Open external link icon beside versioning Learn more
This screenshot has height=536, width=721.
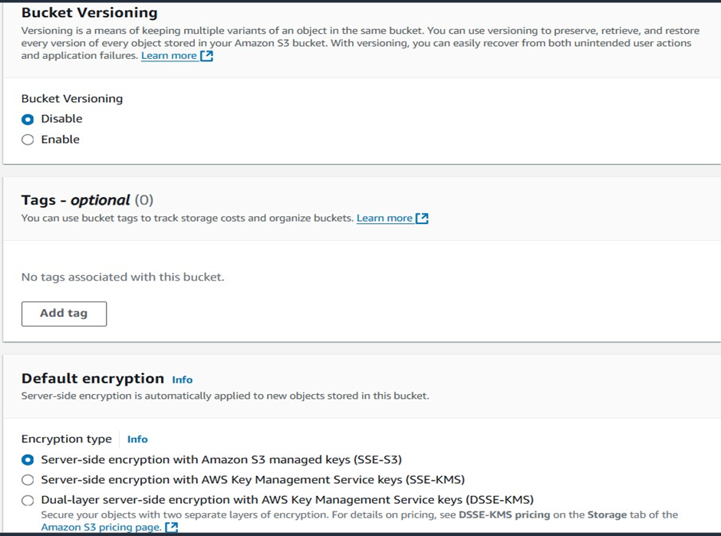pos(206,56)
